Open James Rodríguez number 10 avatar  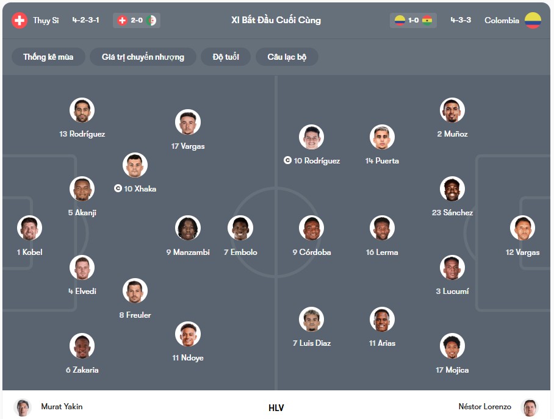point(311,137)
